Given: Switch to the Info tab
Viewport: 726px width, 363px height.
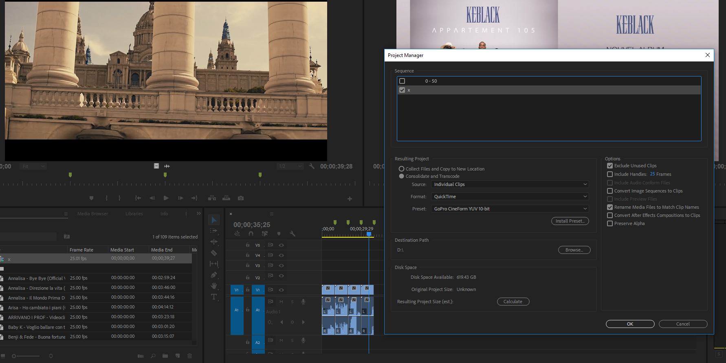Looking at the screenshot, I should pos(164,214).
